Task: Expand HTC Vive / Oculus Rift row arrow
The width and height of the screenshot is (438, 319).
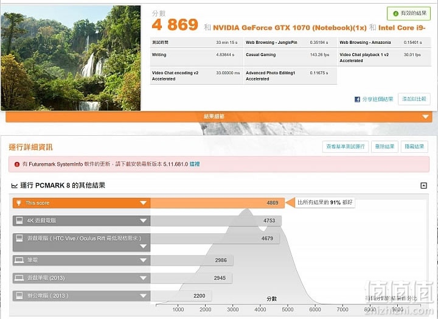Action: [143, 247]
